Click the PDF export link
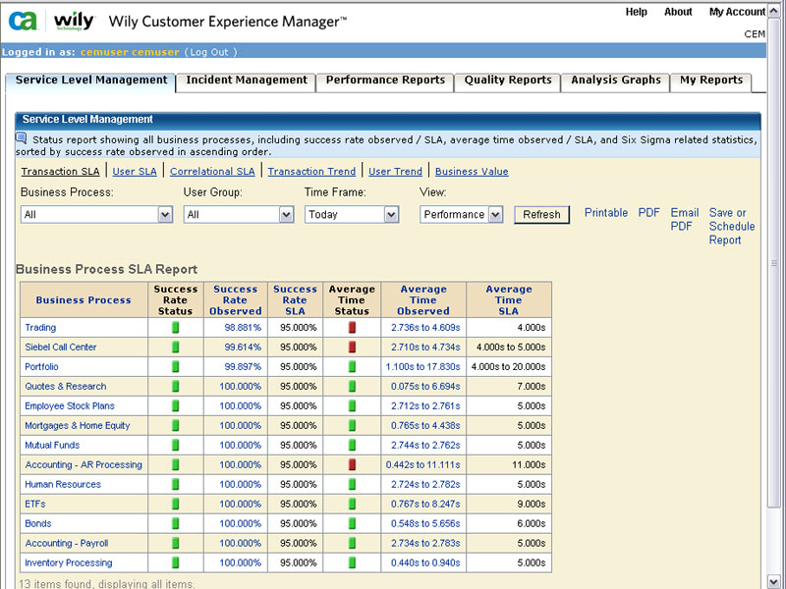The height and width of the screenshot is (589, 786). 648,213
